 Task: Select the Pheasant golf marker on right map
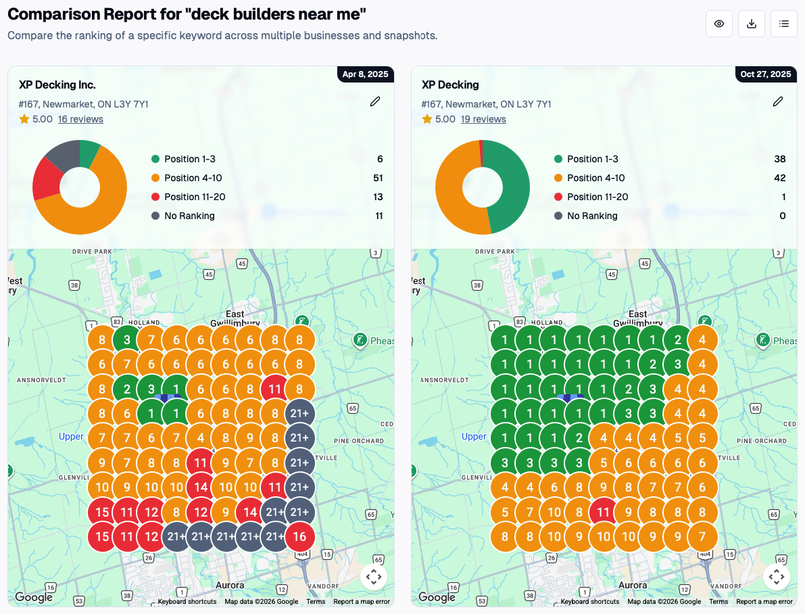(763, 340)
